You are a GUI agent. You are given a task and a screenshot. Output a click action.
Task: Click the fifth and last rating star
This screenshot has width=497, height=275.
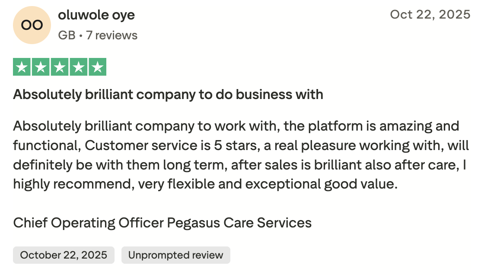[98, 67]
